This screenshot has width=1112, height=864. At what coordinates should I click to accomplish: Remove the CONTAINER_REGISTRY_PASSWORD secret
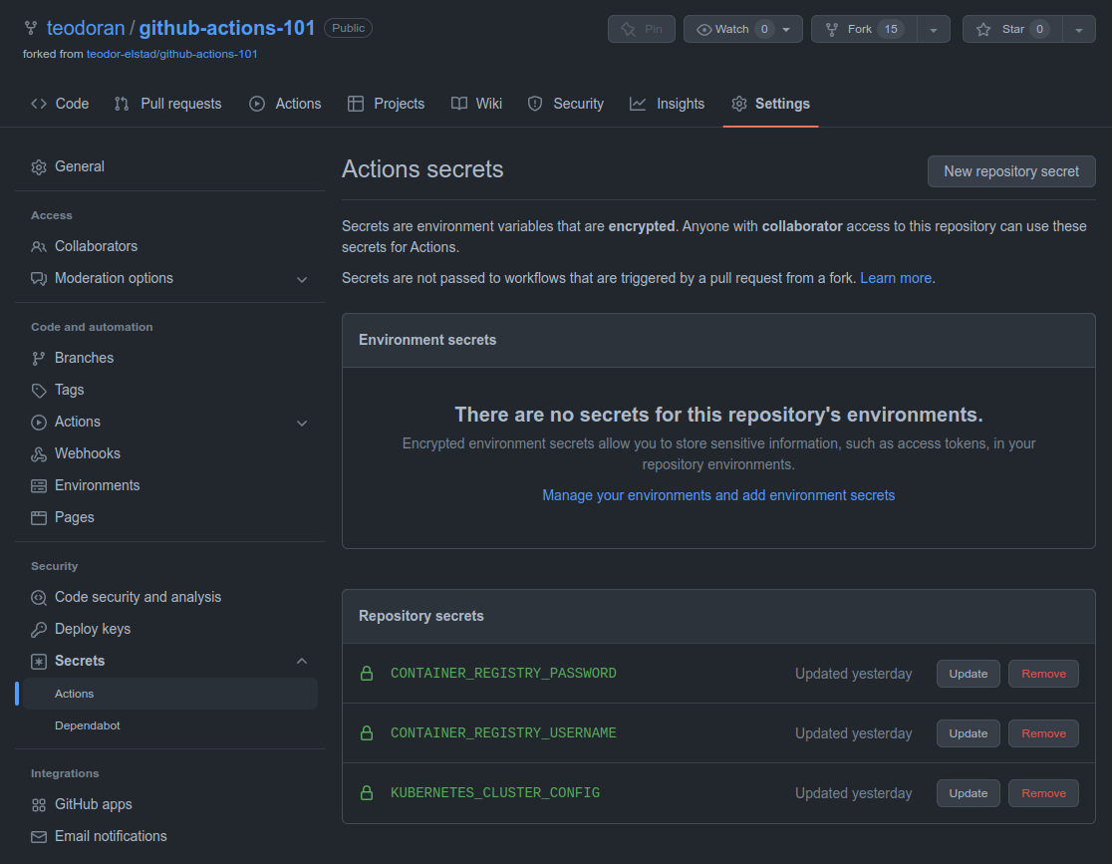(x=1043, y=674)
